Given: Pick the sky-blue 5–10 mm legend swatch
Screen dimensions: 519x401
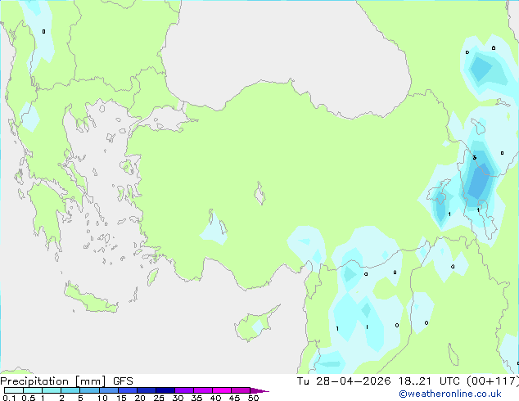Looking at the screenshot, I should (x=89, y=390).
